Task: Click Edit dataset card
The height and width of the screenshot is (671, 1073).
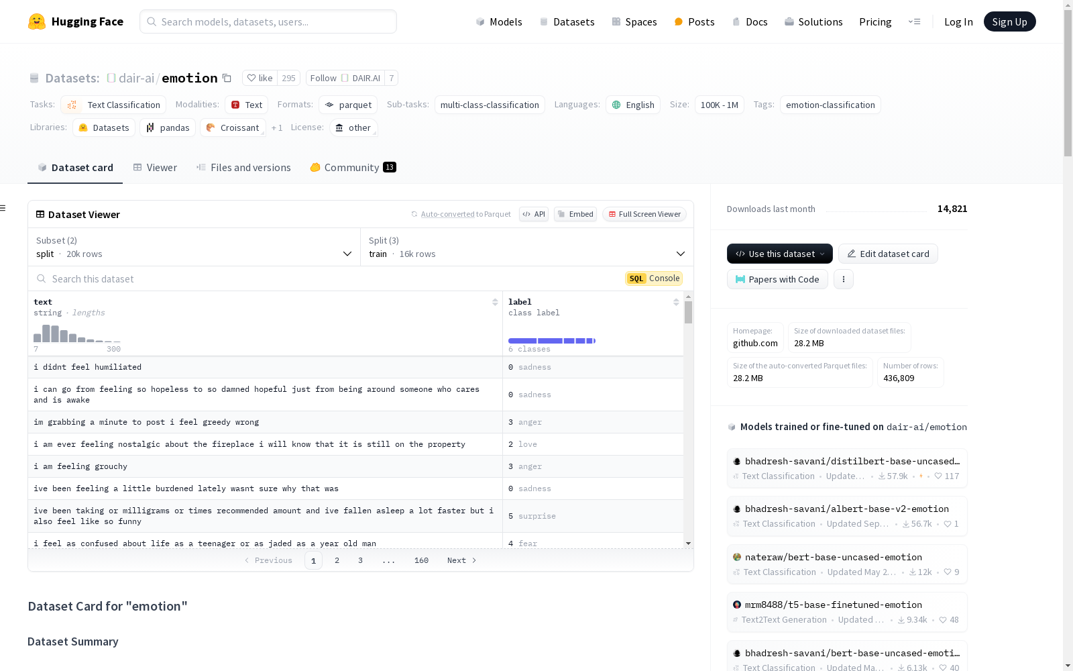Action: [x=888, y=254]
